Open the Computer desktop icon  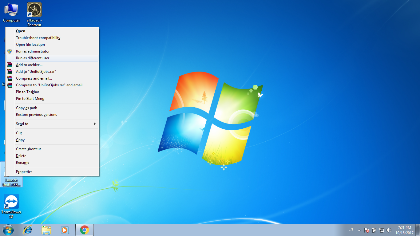click(x=11, y=13)
